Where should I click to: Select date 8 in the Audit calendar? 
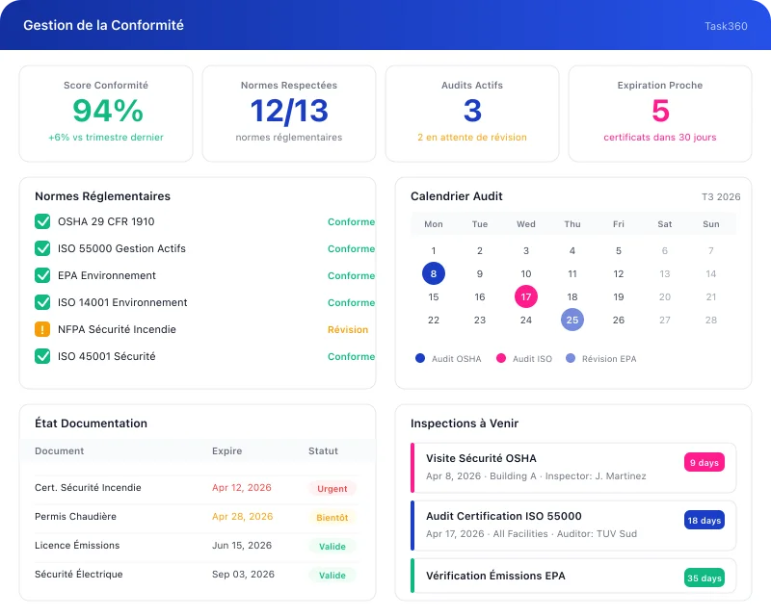(434, 273)
